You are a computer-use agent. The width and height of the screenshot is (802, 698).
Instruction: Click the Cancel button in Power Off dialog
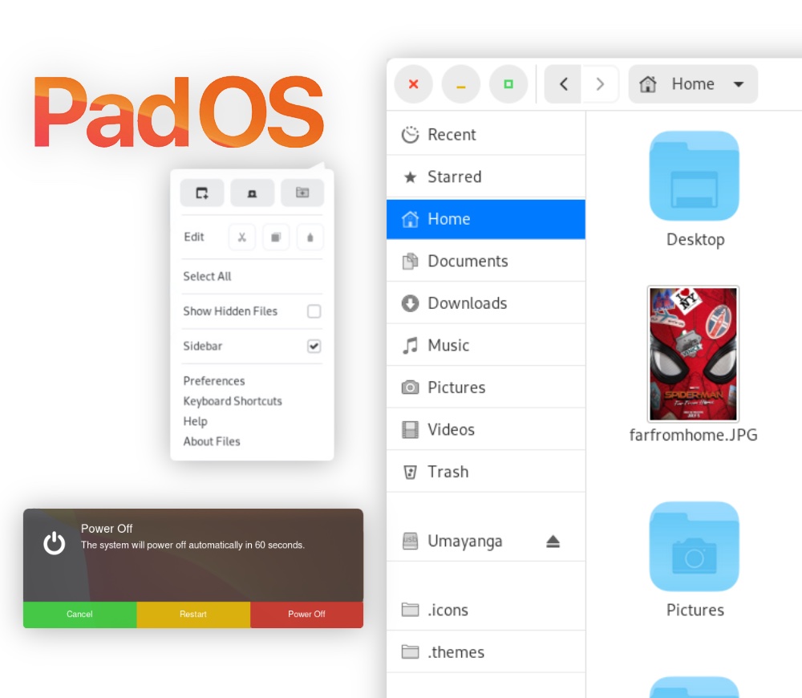click(79, 614)
